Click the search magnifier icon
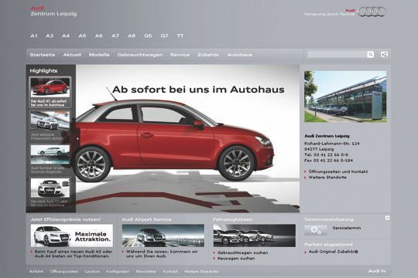This screenshot has height=278, width=418. point(370,55)
